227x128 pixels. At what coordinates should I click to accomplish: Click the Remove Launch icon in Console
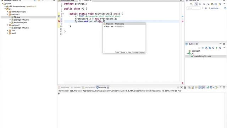(181, 87)
